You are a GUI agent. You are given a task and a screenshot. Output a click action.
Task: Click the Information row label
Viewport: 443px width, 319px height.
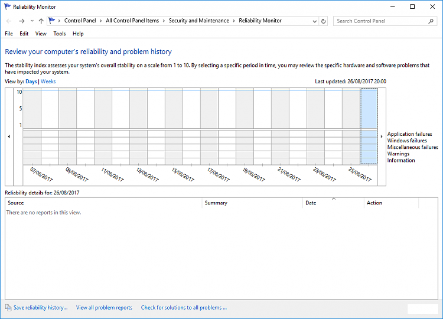401,160
